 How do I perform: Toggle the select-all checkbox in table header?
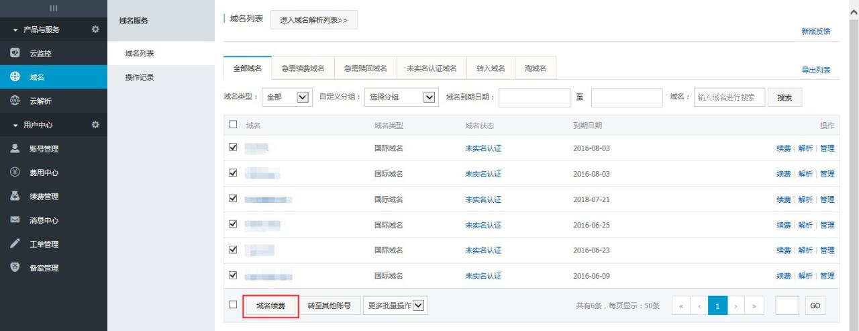(233, 125)
